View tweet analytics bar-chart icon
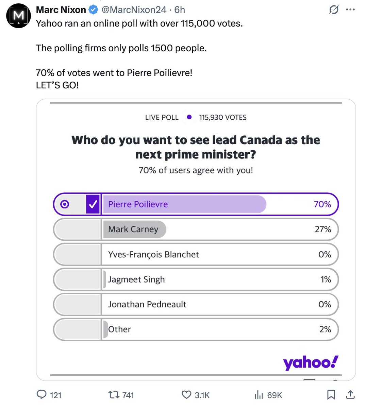 [259, 394]
